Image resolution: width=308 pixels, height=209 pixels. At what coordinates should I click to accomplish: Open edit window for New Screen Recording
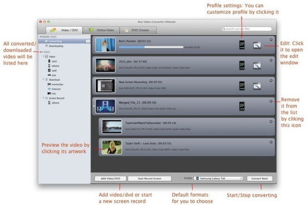(257, 86)
